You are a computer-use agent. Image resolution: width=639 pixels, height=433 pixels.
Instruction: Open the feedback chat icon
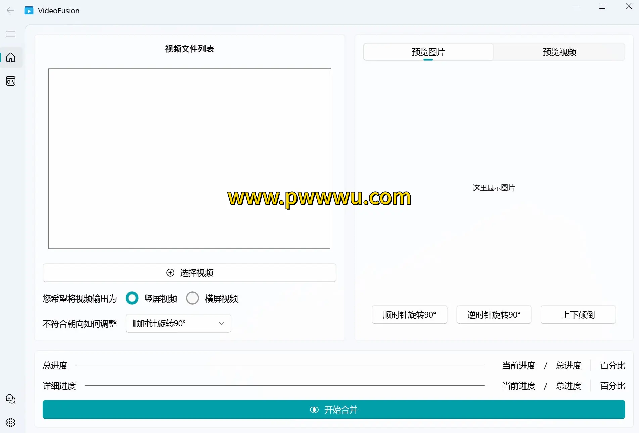point(11,399)
